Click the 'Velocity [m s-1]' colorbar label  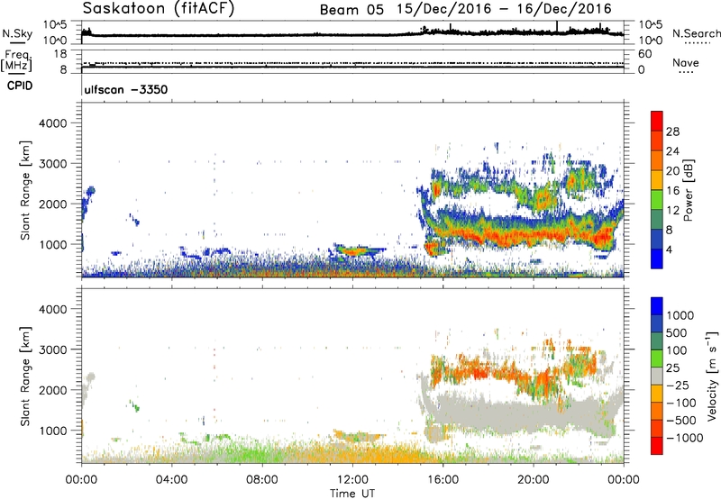point(712,376)
